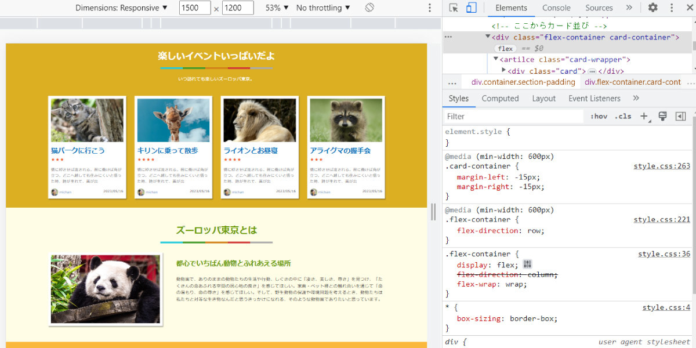Viewport: 696px width, 348px height.
Task: Activate the inspect element picker icon
Action: (x=454, y=8)
